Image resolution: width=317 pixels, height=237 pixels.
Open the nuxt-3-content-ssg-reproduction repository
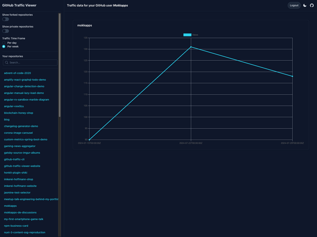[25, 233]
